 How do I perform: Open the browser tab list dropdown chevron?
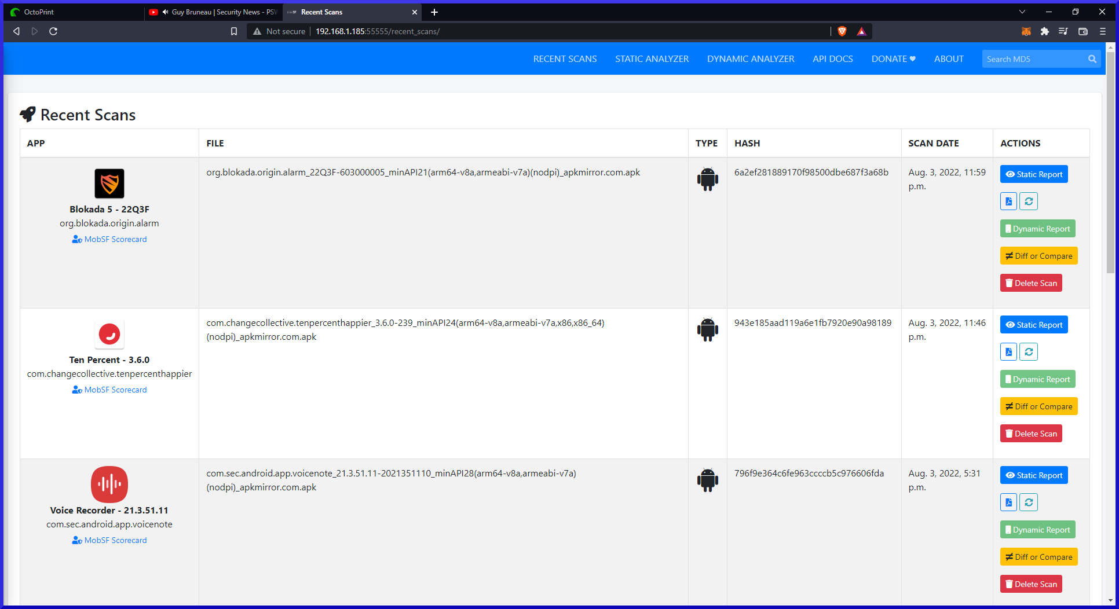point(1022,12)
